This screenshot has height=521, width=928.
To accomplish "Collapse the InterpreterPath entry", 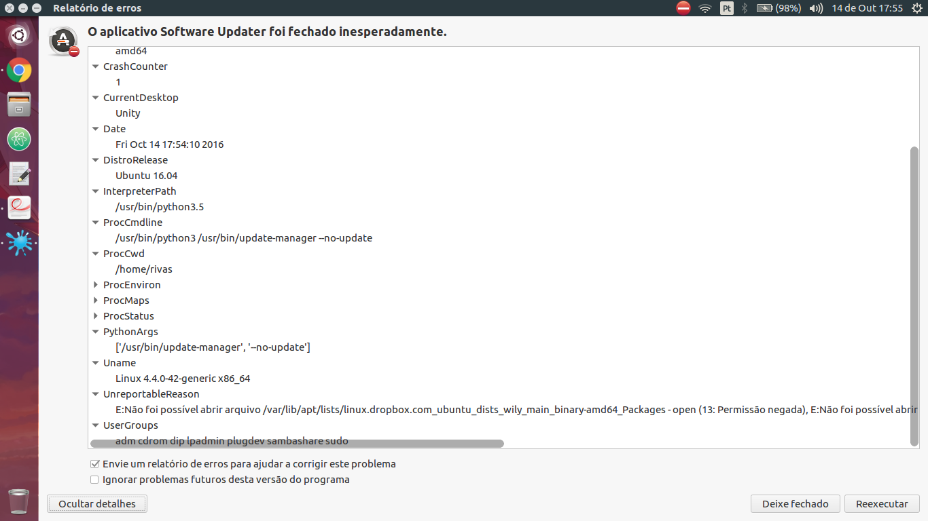I will (x=96, y=191).
